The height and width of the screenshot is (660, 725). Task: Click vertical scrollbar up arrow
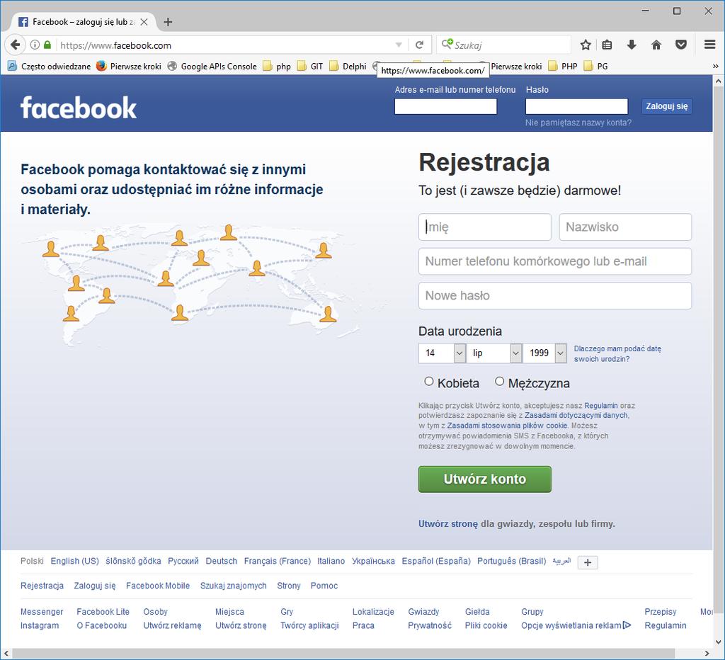(x=718, y=81)
